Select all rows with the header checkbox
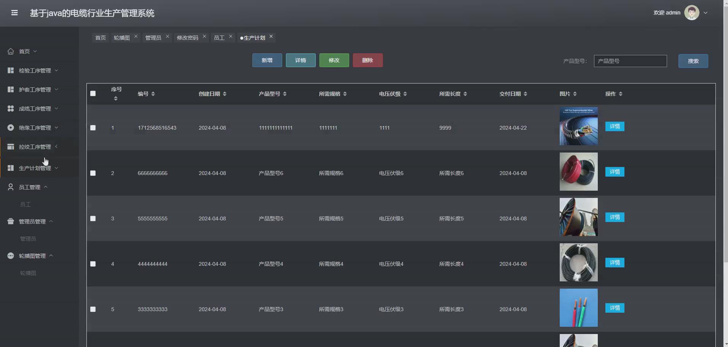728x347 pixels. (93, 94)
